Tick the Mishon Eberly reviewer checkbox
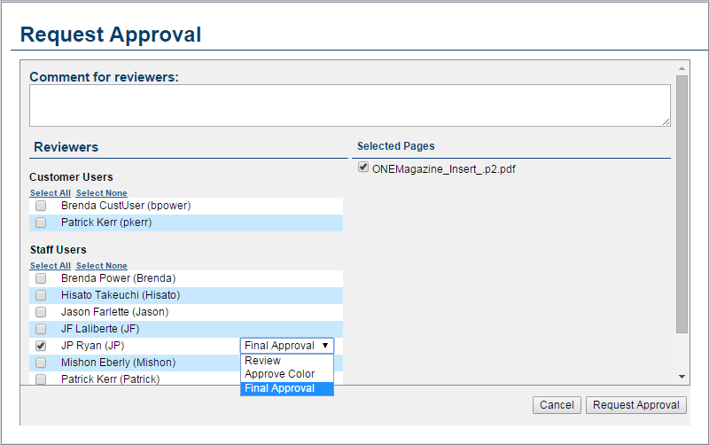 point(41,363)
